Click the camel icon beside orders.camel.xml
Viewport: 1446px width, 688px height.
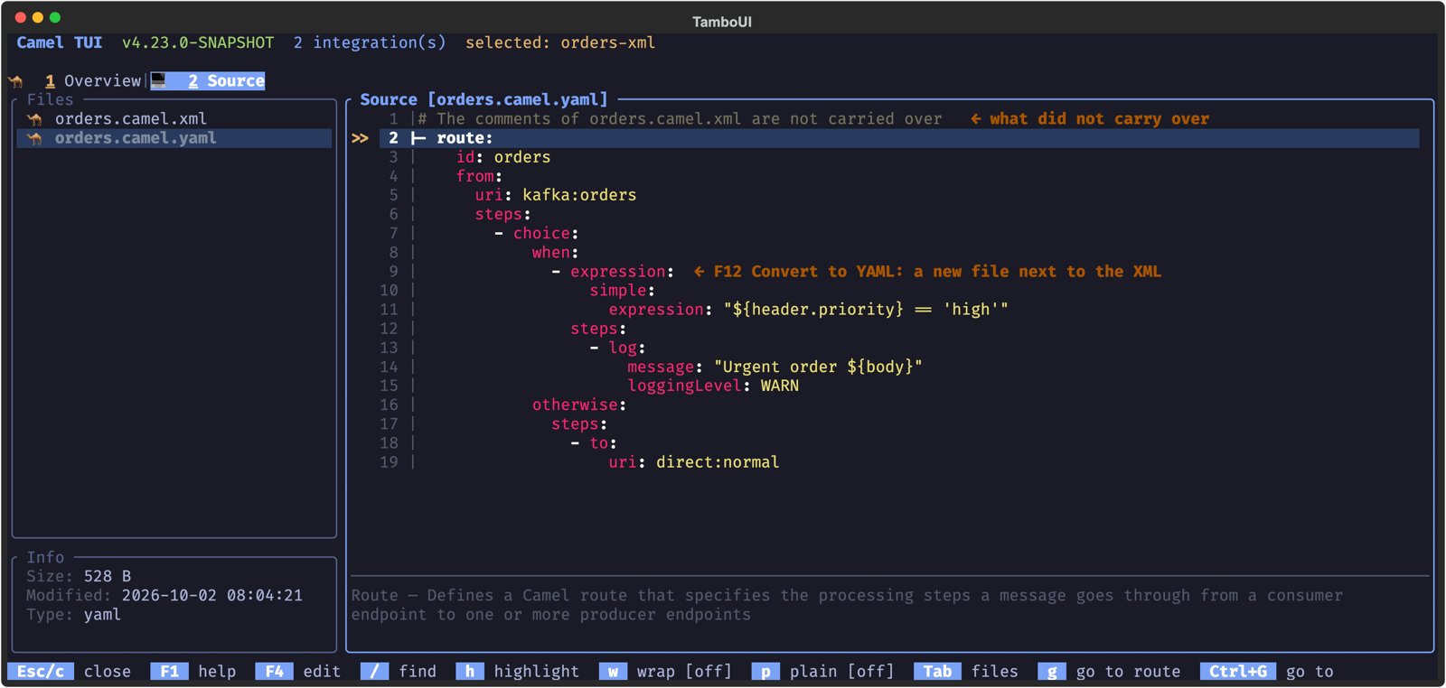35,119
